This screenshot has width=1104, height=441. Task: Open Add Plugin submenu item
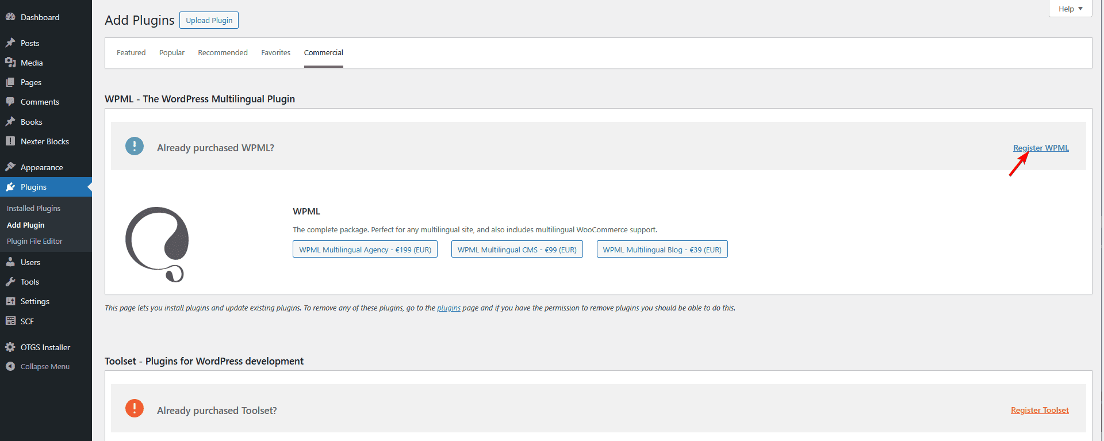26,225
